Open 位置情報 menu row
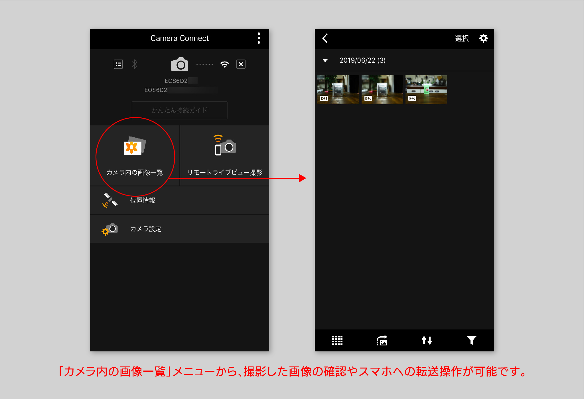Screen dimensions: 584x399 [180, 200]
